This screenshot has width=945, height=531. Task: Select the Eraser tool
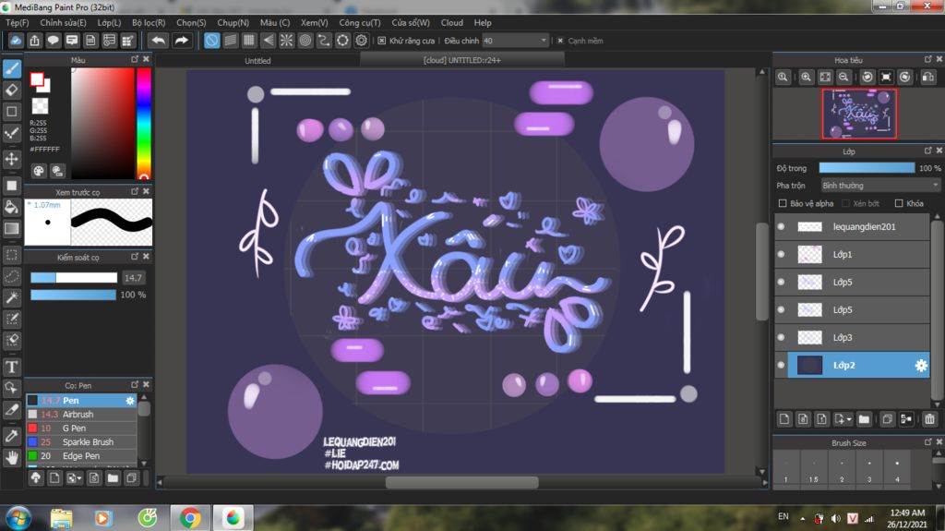(x=11, y=91)
